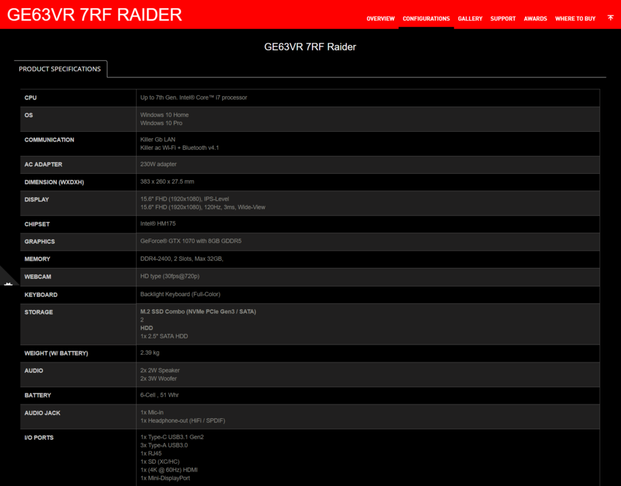This screenshot has width=621, height=486.
Task: Click the Keyboard row label
Action: 41,295
